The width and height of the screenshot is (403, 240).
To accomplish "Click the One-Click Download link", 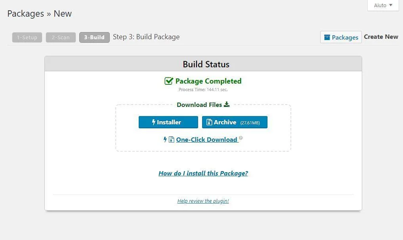I will pyautogui.click(x=207, y=139).
